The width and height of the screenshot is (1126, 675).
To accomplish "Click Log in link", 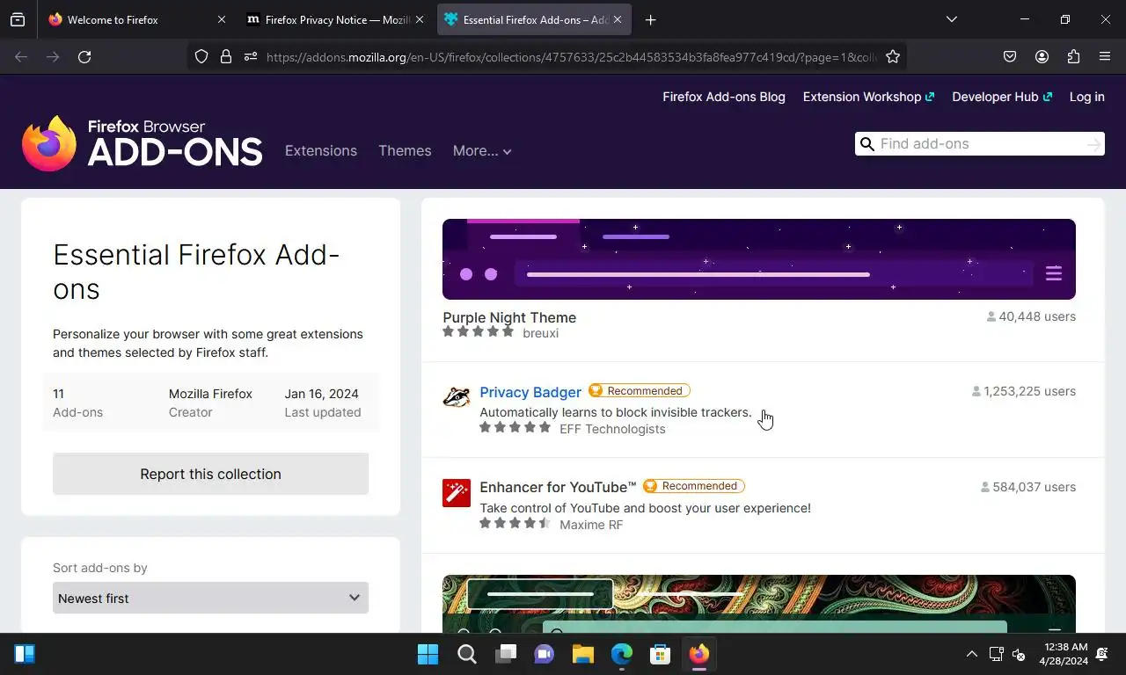I will coord(1086,97).
